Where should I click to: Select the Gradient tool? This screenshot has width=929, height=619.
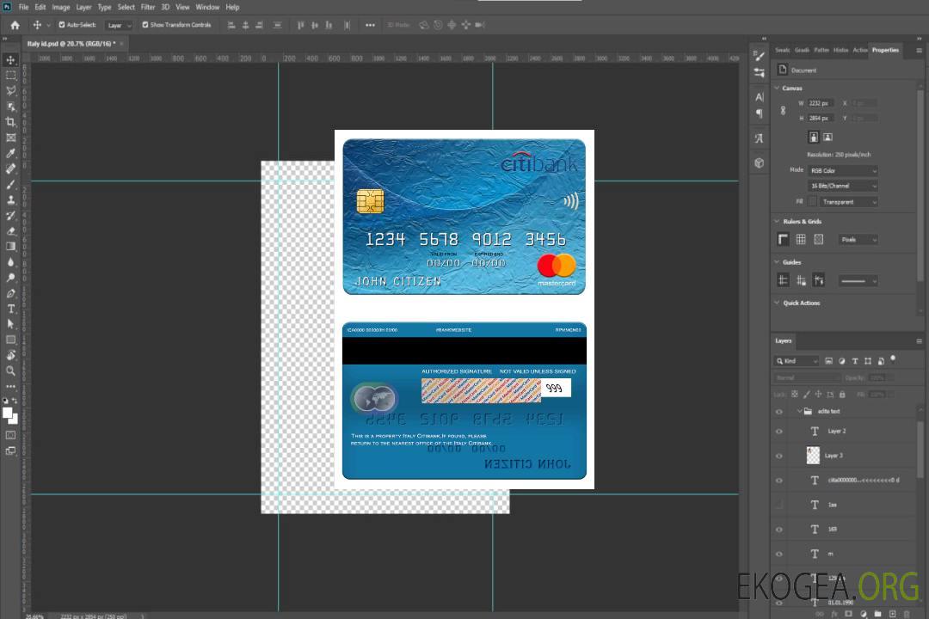(10, 247)
